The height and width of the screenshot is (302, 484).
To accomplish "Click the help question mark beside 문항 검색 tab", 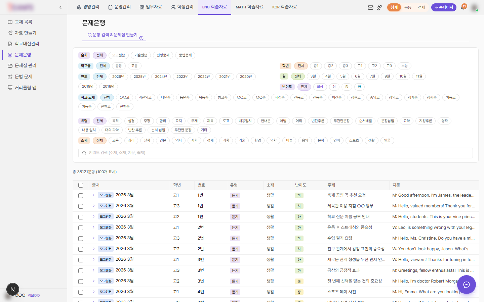I will pyautogui.click(x=141, y=38).
